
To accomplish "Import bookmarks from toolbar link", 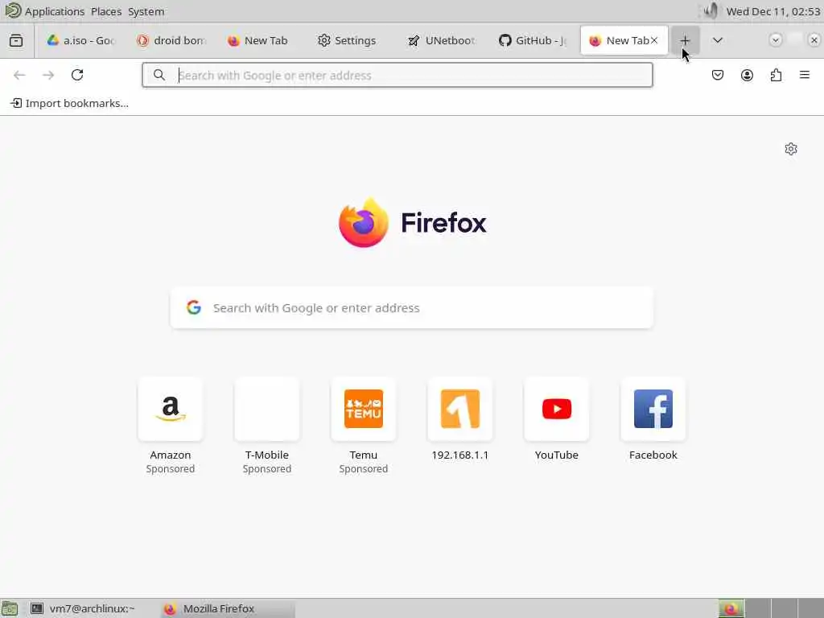I will 70,104.
